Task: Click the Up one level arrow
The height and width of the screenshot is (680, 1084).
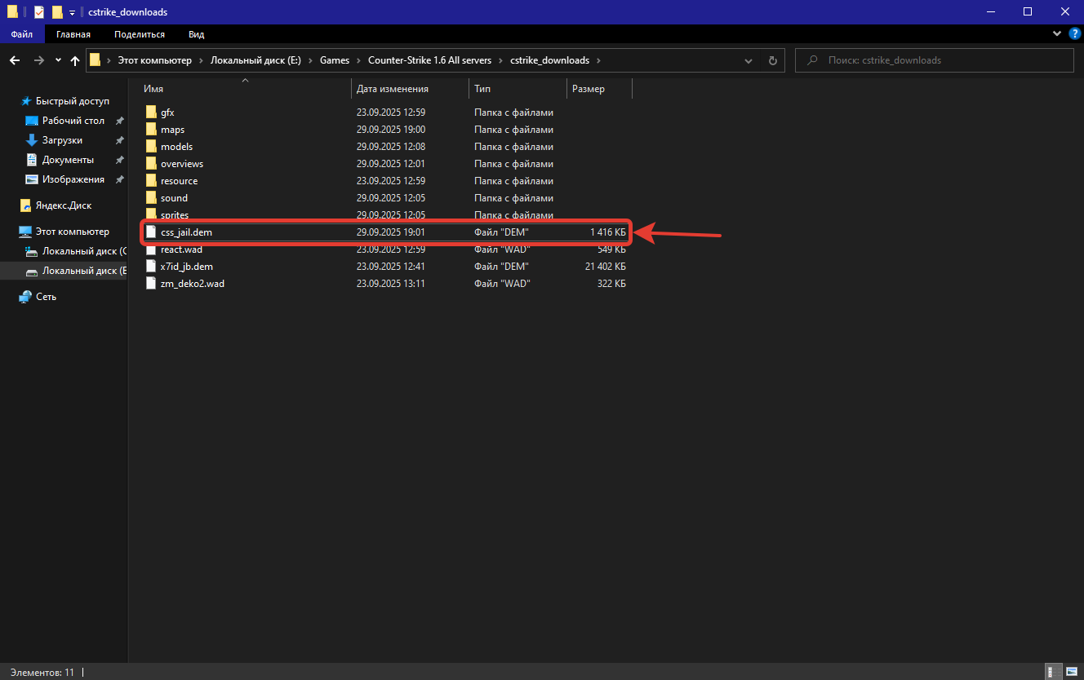Action: pos(75,60)
